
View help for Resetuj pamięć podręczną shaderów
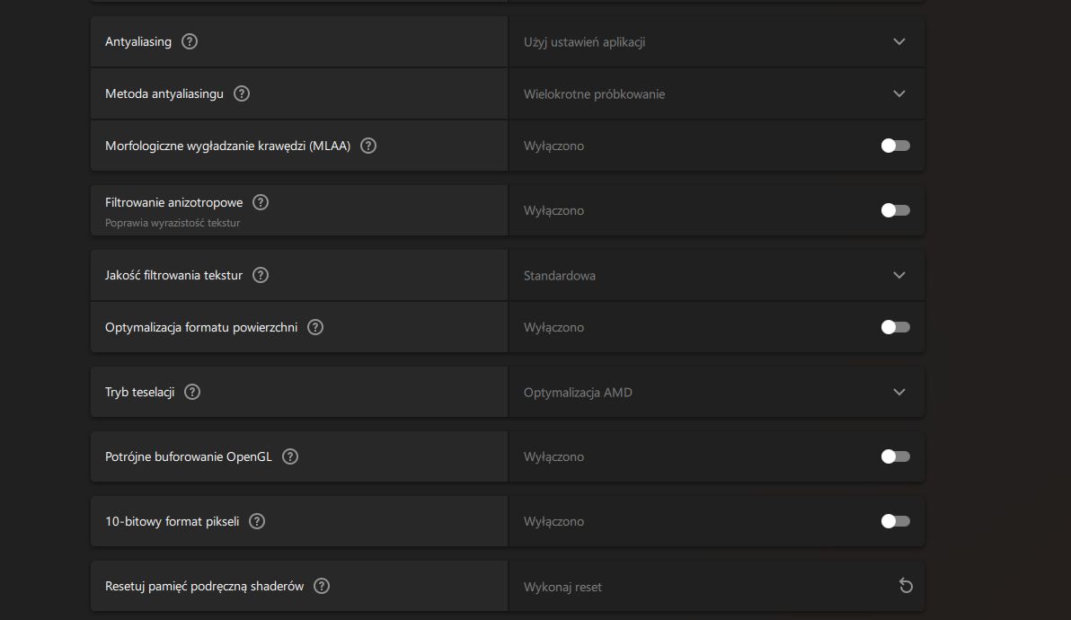pos(321,586)
